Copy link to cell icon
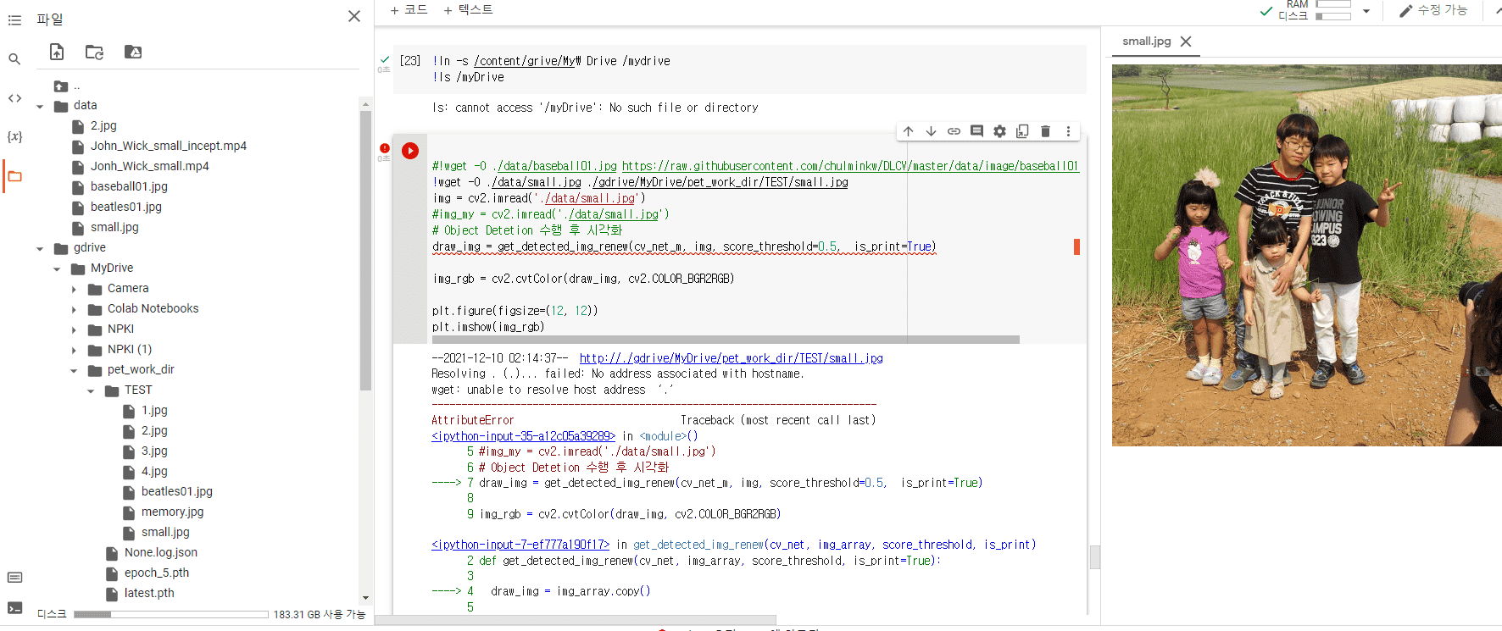This screenshot has width=1502, height=631. click(954, 131)
